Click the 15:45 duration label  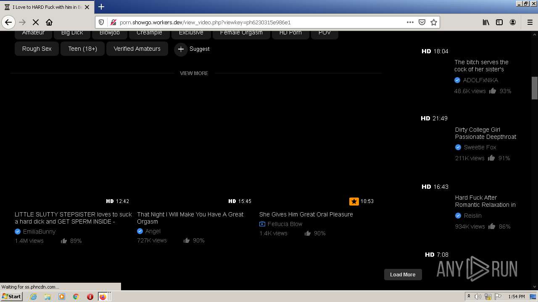(x=245, y=201)
